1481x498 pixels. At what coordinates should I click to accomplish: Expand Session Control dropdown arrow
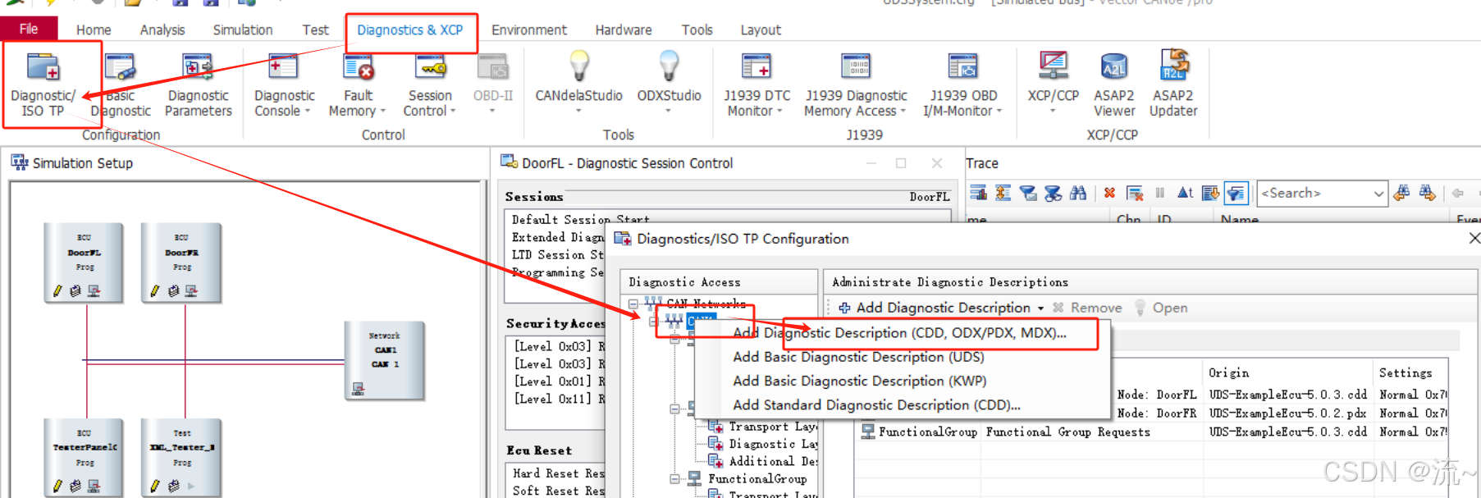453,112
